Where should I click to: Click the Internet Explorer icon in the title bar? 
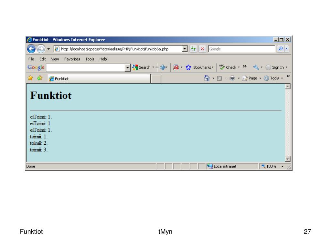[29, 40]
